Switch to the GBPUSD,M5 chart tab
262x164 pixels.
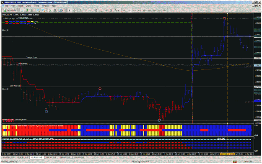pyautogui.click(x=65, y=157)
